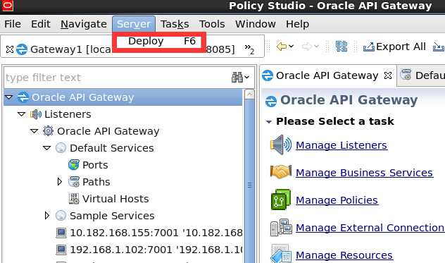The height and width of the screenshot is (263, 445).
Task: Select Ports in the tree
Action: pyautogui.click(x=95, y=165)
